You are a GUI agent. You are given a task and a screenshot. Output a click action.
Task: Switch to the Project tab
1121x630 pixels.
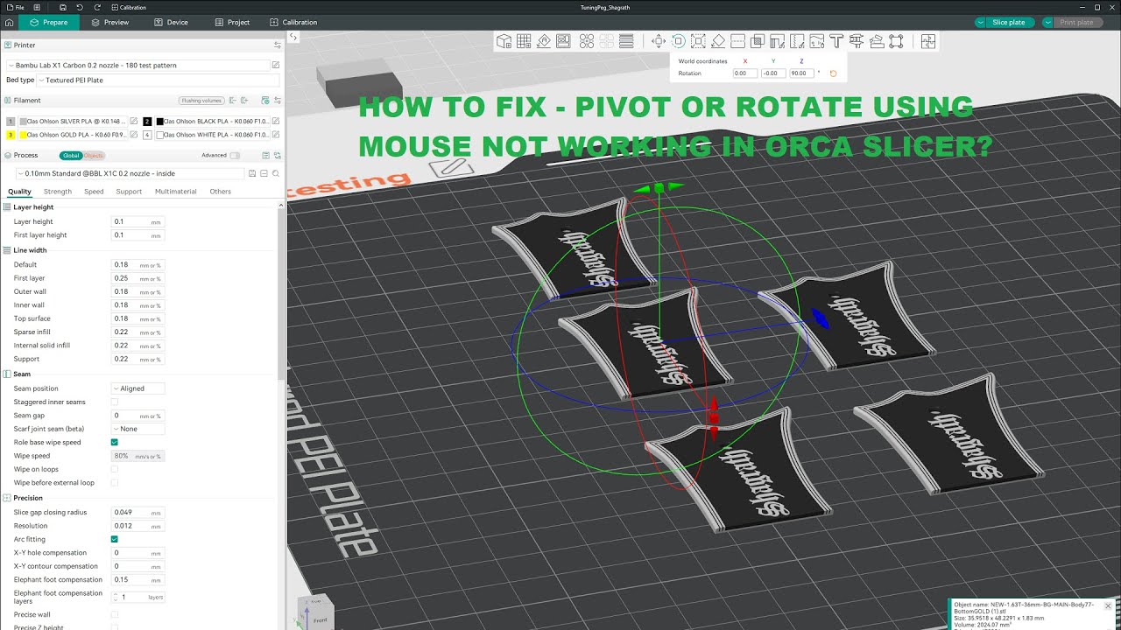(231, 22)
